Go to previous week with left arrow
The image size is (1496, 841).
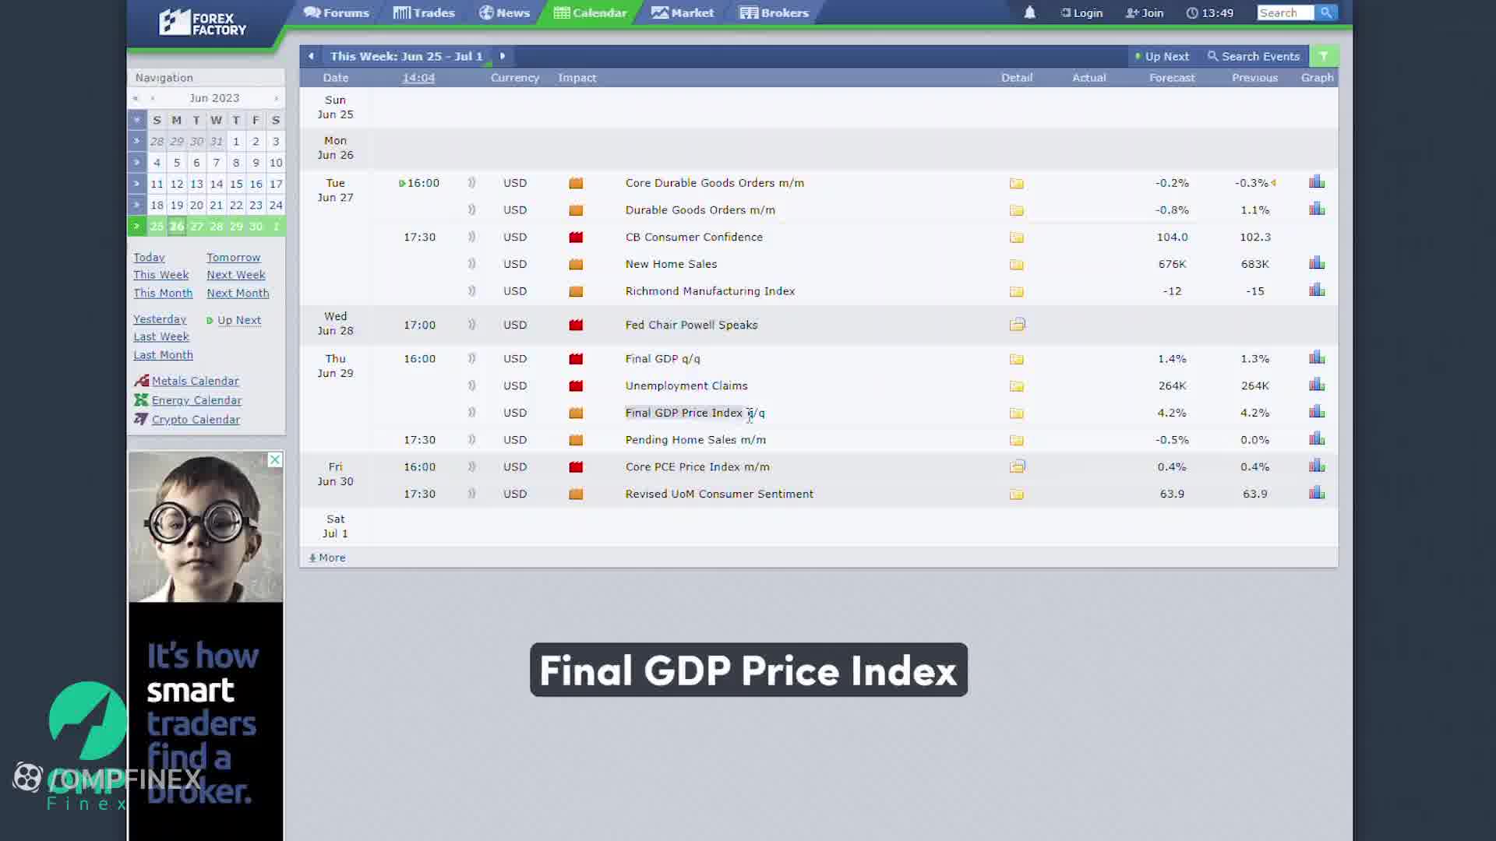click(311, 56)
